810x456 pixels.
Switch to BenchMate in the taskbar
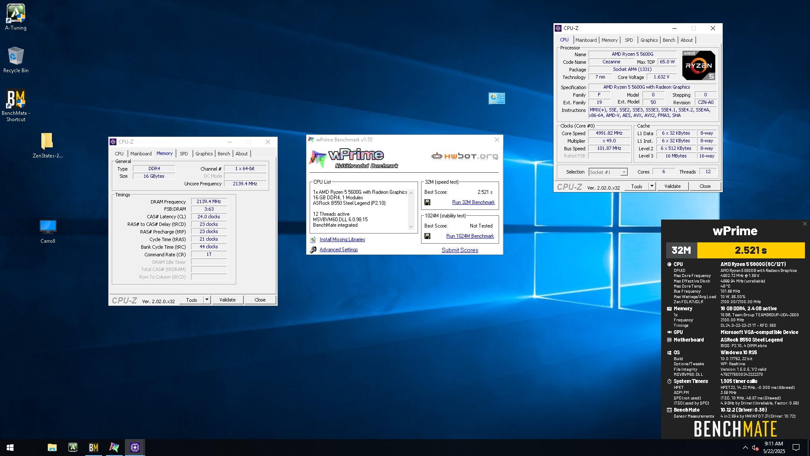(x=94, y=448)
